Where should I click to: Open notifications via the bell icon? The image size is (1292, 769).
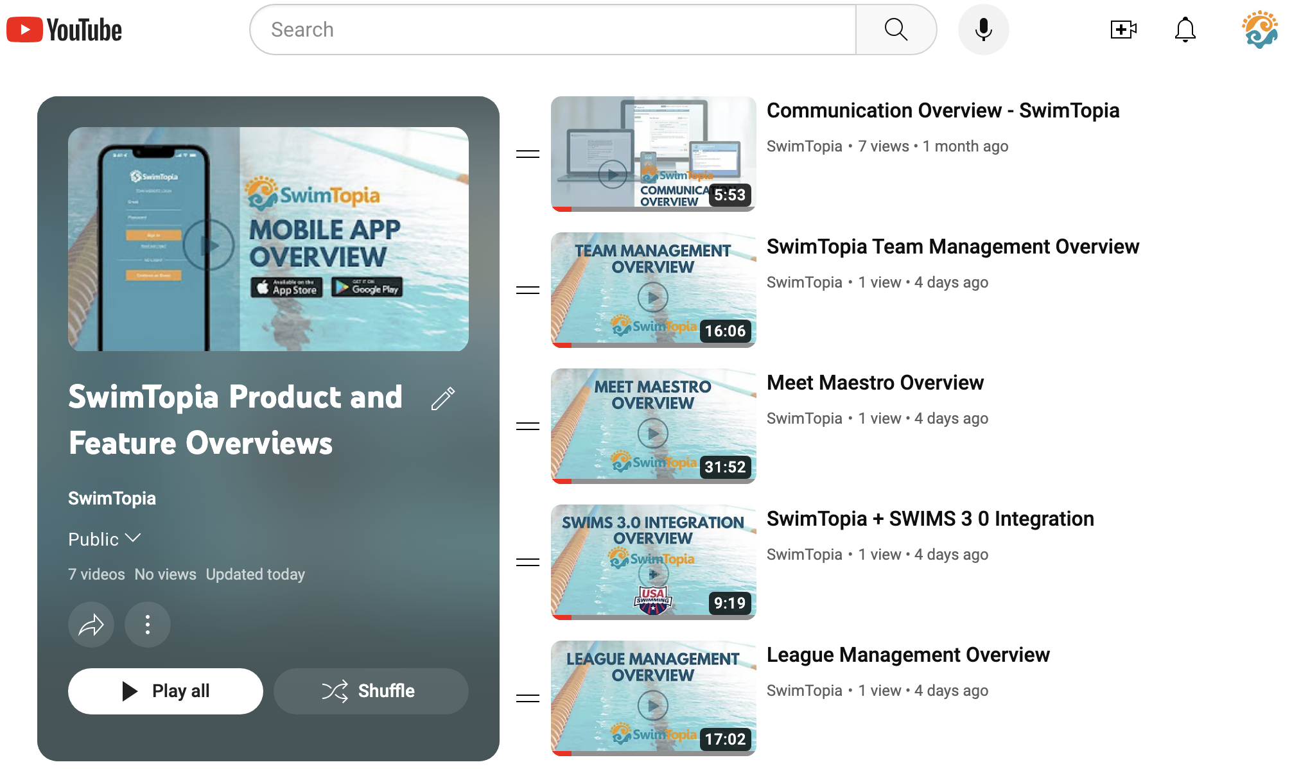tap(1185, 29)
